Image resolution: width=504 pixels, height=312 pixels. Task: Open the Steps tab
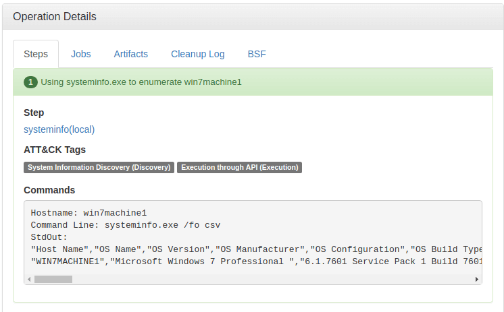(x=36, y=54)
